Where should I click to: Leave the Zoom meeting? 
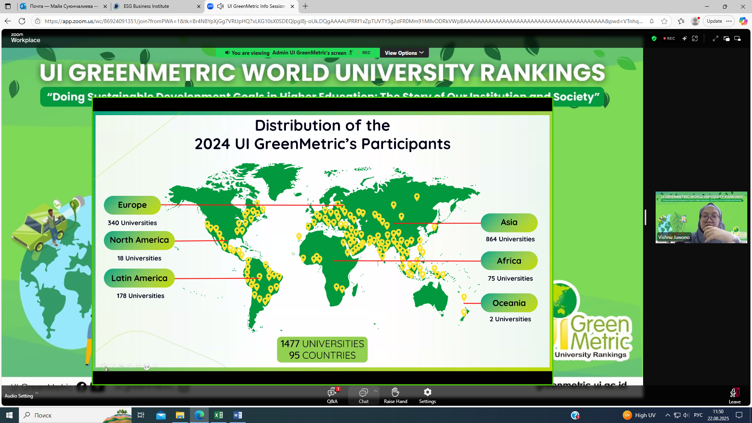click(734, 396)
